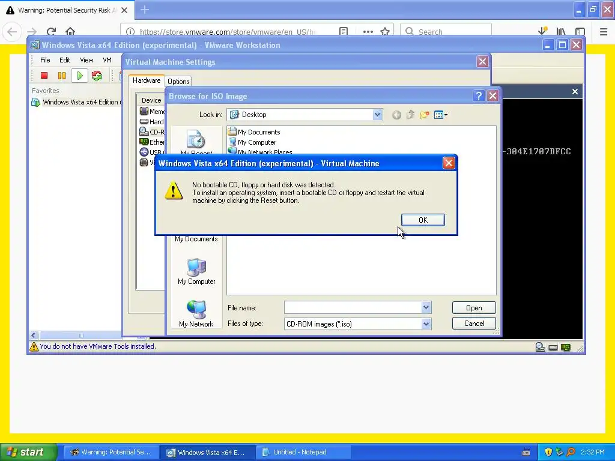615x461 pixels.
Task: Click the red Power Off toolbar icon
Action: coord(44,75)
